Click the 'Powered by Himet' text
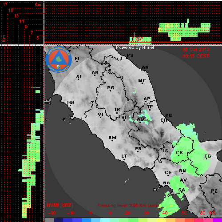Screen dimensions: 222x222 coord(135,48)
